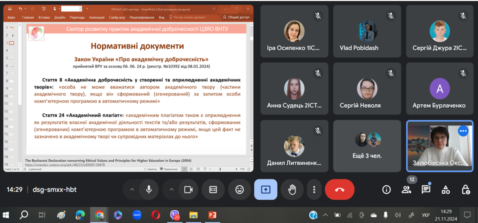
Task: Open the activities panel
Action: coord(446,190)
